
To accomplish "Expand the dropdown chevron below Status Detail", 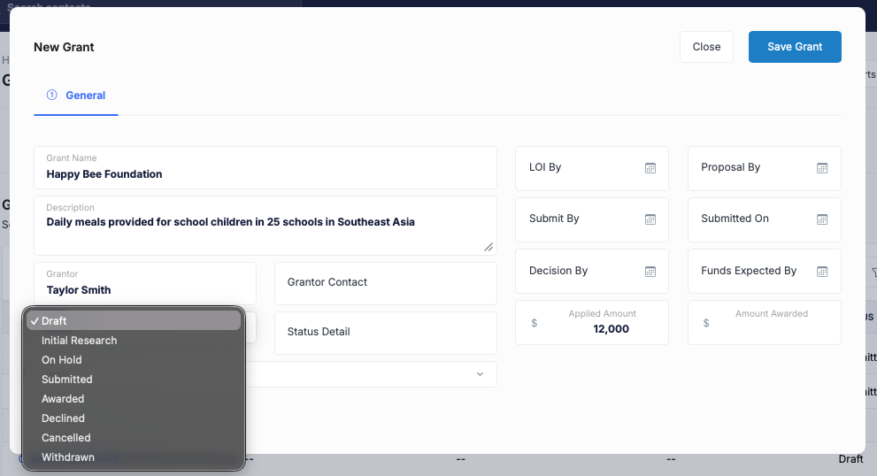I will coord(480,373).
